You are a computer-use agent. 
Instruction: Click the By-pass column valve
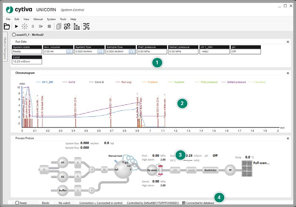tap(152, 170)
